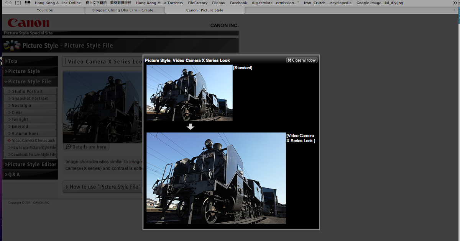460x241 pixels.
Task: Click the Standard locomotive sample image
Action: [189, 93]
